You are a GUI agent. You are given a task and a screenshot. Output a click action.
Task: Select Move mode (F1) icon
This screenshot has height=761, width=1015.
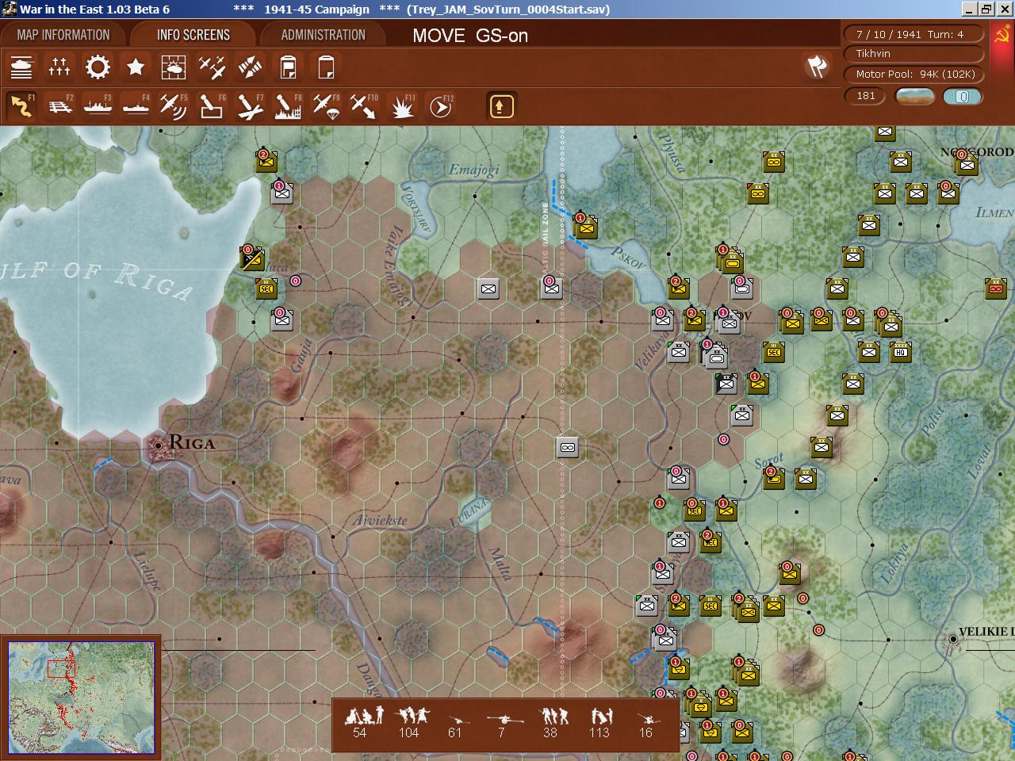click(x=21, y=106)
